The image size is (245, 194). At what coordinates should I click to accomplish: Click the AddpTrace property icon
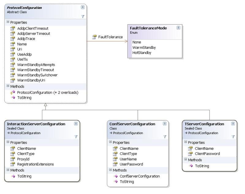coord(13,39)
